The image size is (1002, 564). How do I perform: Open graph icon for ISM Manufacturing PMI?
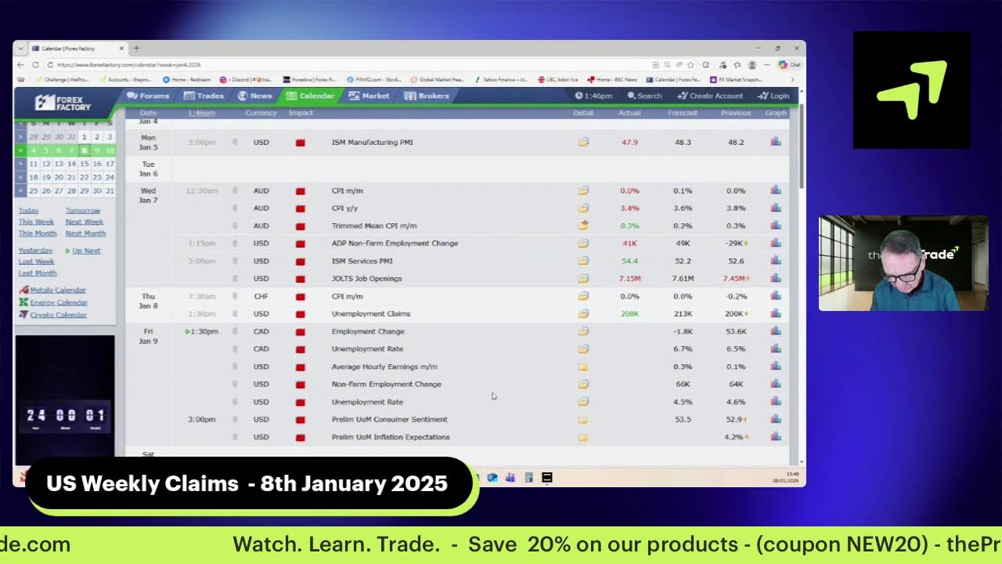[x=776, y=142]
